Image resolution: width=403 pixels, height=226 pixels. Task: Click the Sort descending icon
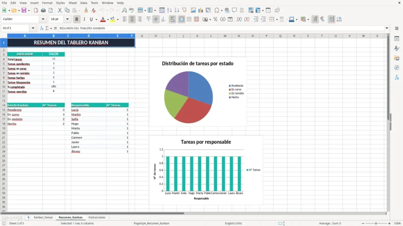click(x=177, y=10)
